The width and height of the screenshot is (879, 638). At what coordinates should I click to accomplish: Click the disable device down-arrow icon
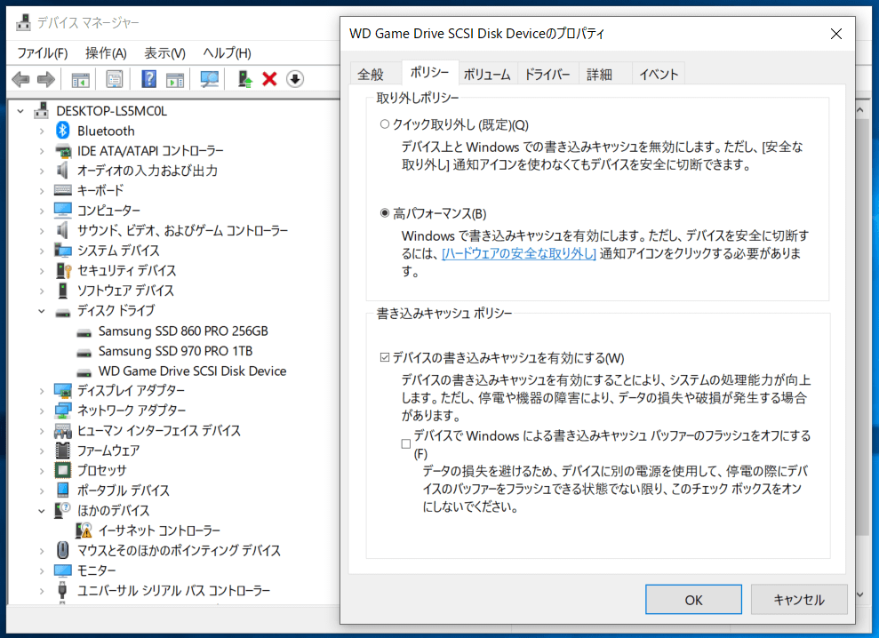tap(295, 79)
